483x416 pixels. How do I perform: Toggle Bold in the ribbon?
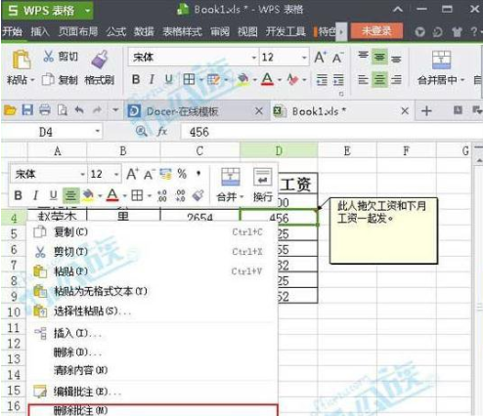[x=136, y=79]
